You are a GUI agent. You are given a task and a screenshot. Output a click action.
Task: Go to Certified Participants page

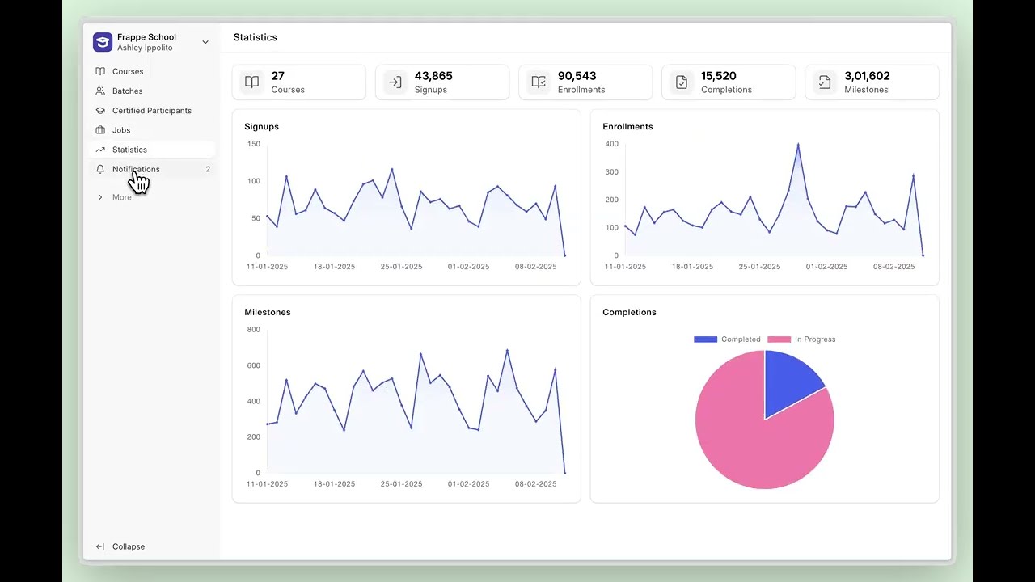coord(152,110)
